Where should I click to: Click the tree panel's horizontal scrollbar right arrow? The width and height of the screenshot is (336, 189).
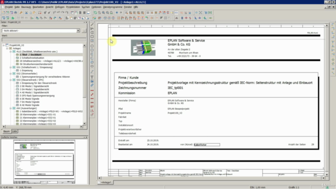(x=81, y=127)
